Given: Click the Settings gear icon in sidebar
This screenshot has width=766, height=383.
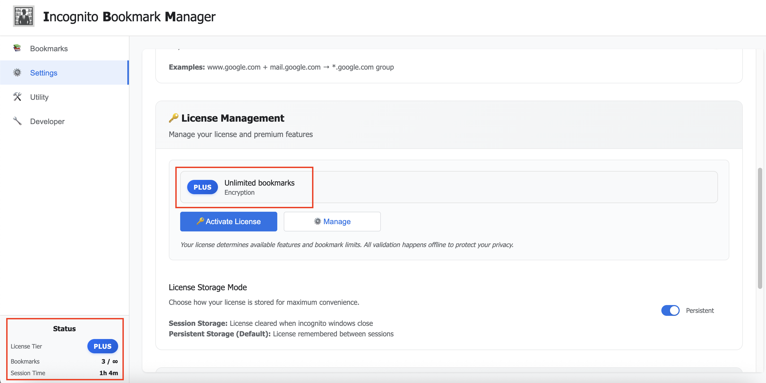Looking at the screenshot, I should tap(17, 73).
